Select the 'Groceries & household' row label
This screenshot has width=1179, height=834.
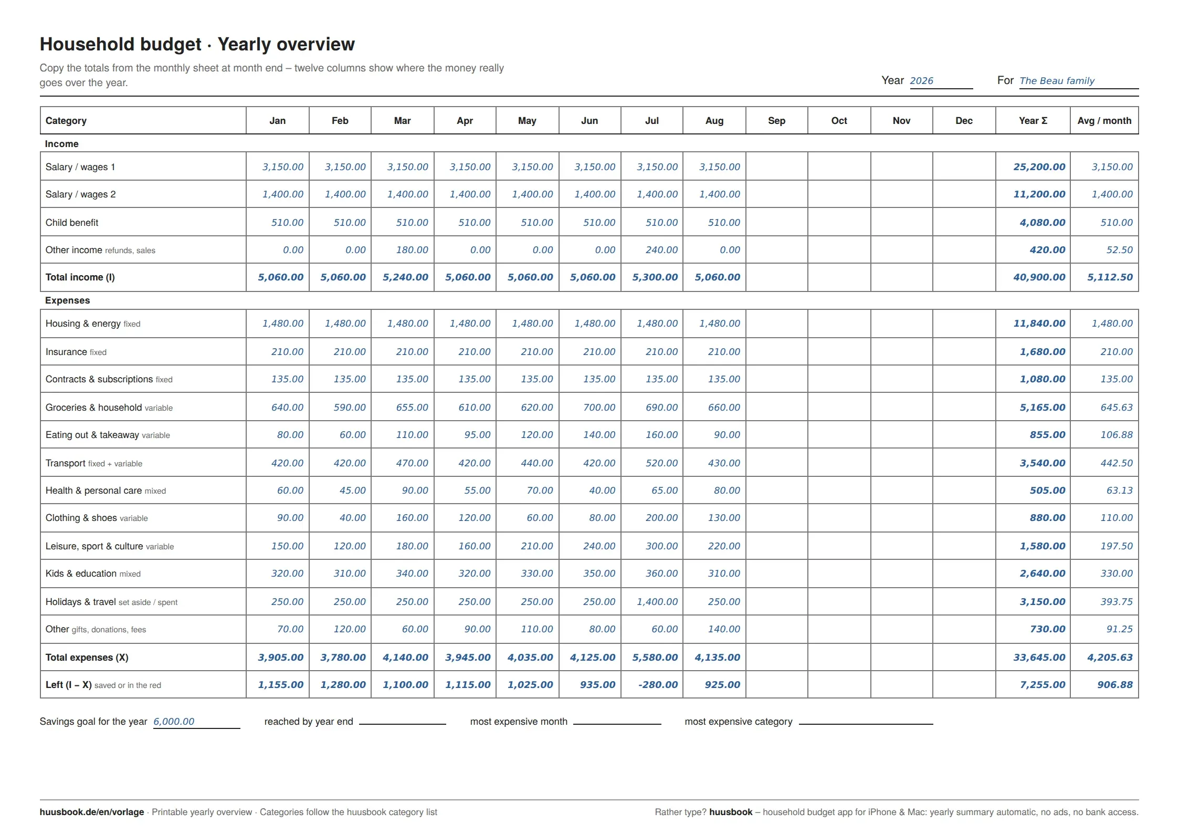click(93, 408)
